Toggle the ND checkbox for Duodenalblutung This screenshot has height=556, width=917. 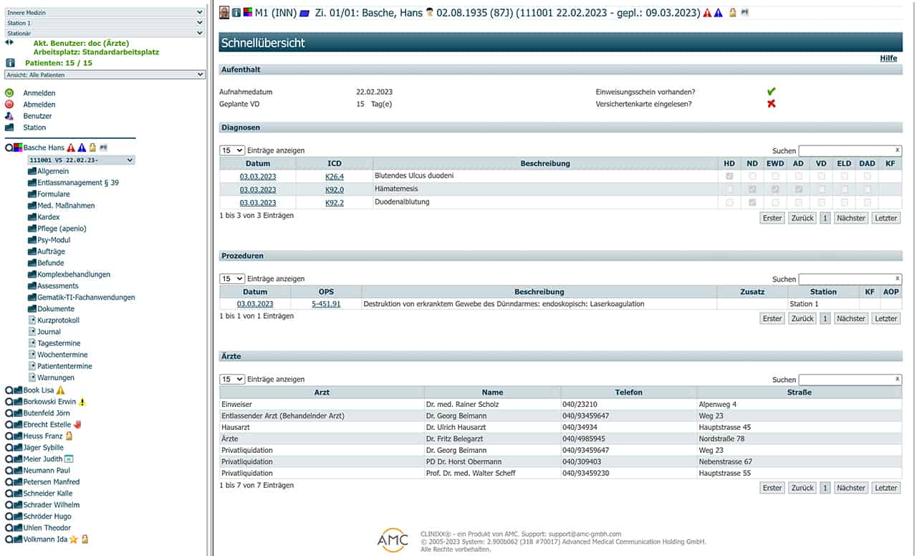pos(752,203)
